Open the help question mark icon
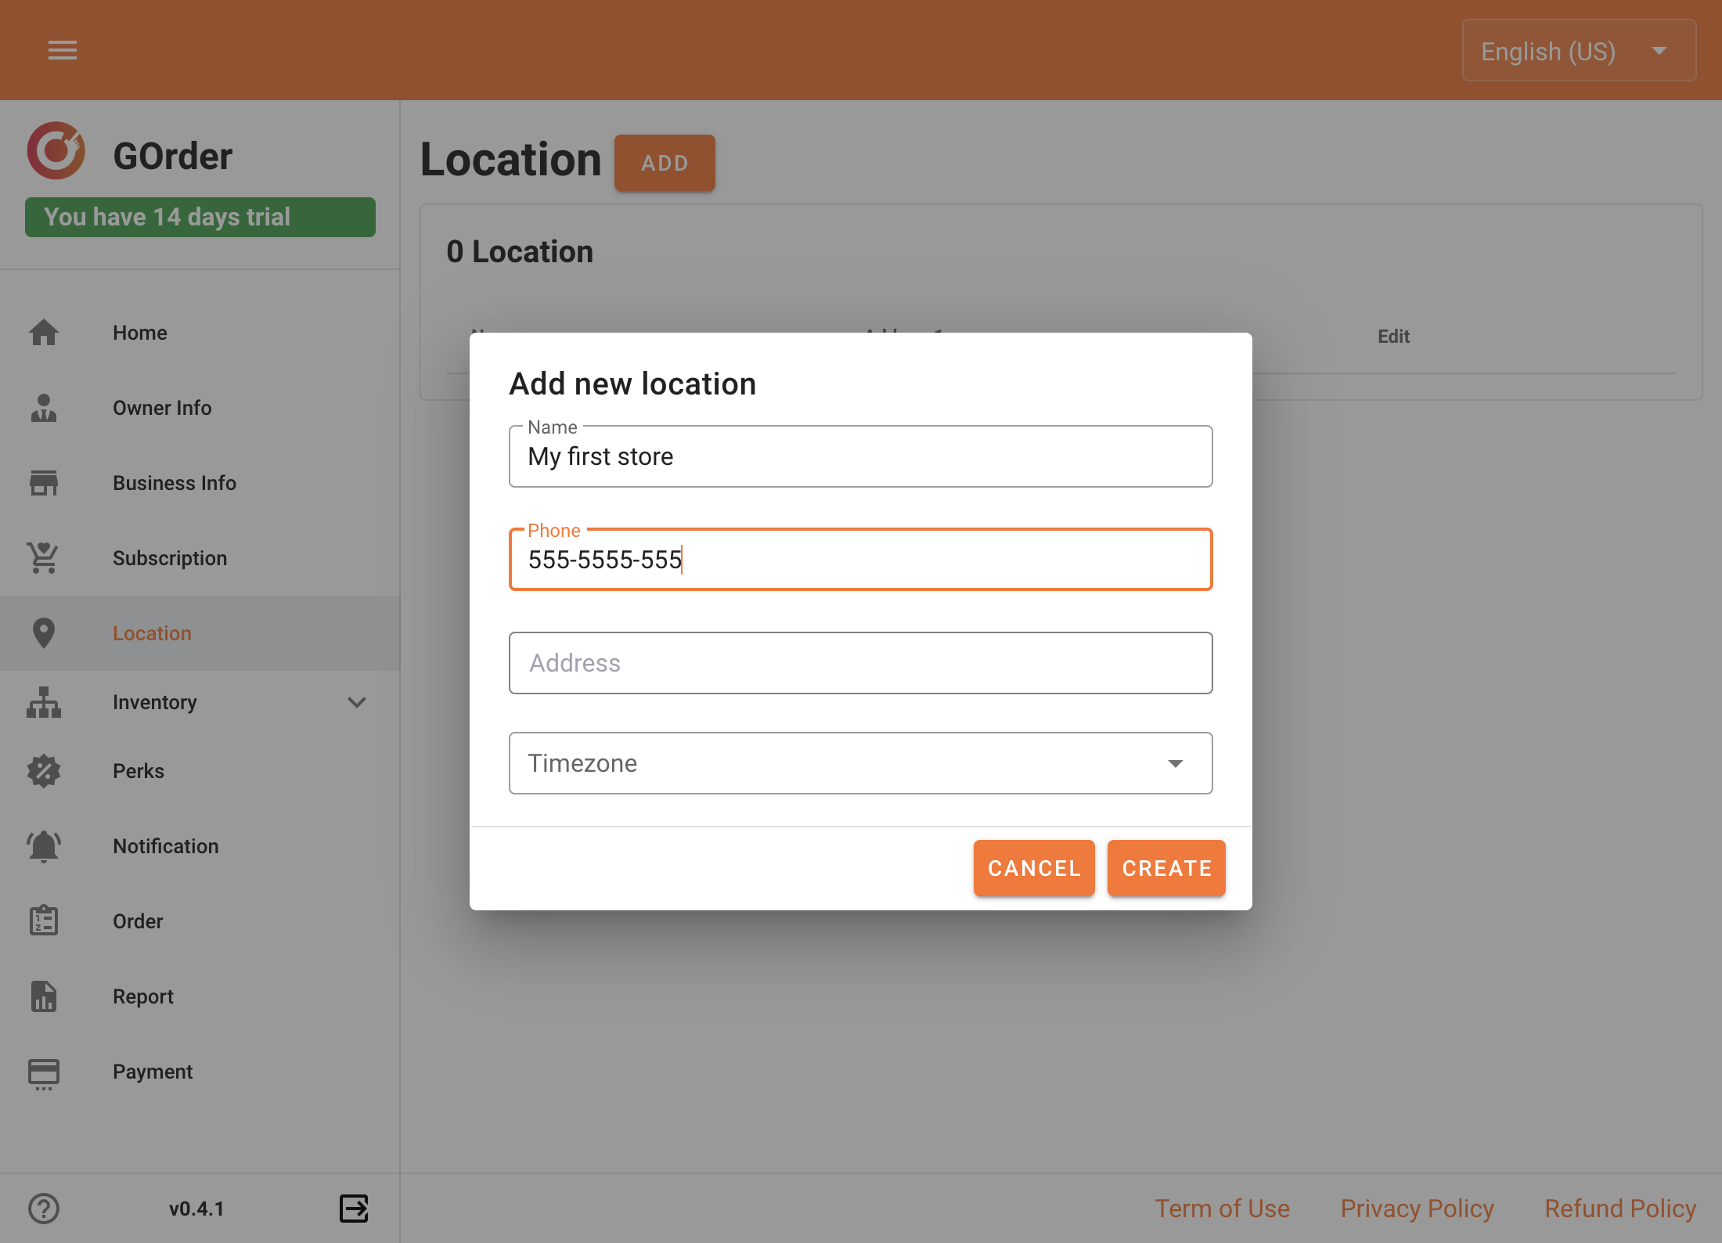Image resolution: width=1722 pixels, height=1243 pixels. click(x=44, y=1209)
